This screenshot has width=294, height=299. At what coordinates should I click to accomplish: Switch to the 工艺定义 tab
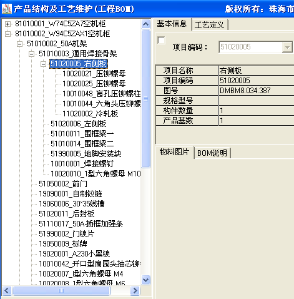[x=210, y=25]
